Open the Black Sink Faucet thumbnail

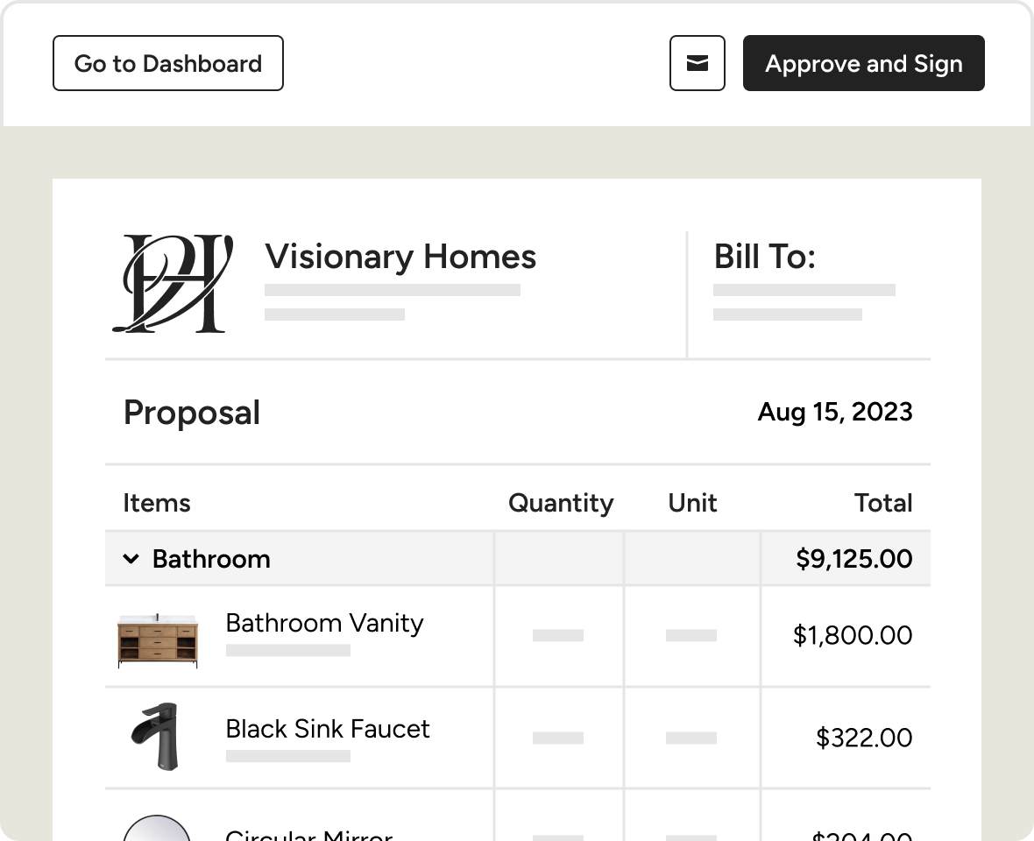coord(153,737)
